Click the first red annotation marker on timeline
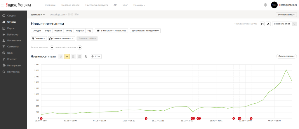Image resolution: width=299 pixels, height=129 pixels. click(41, 118)
